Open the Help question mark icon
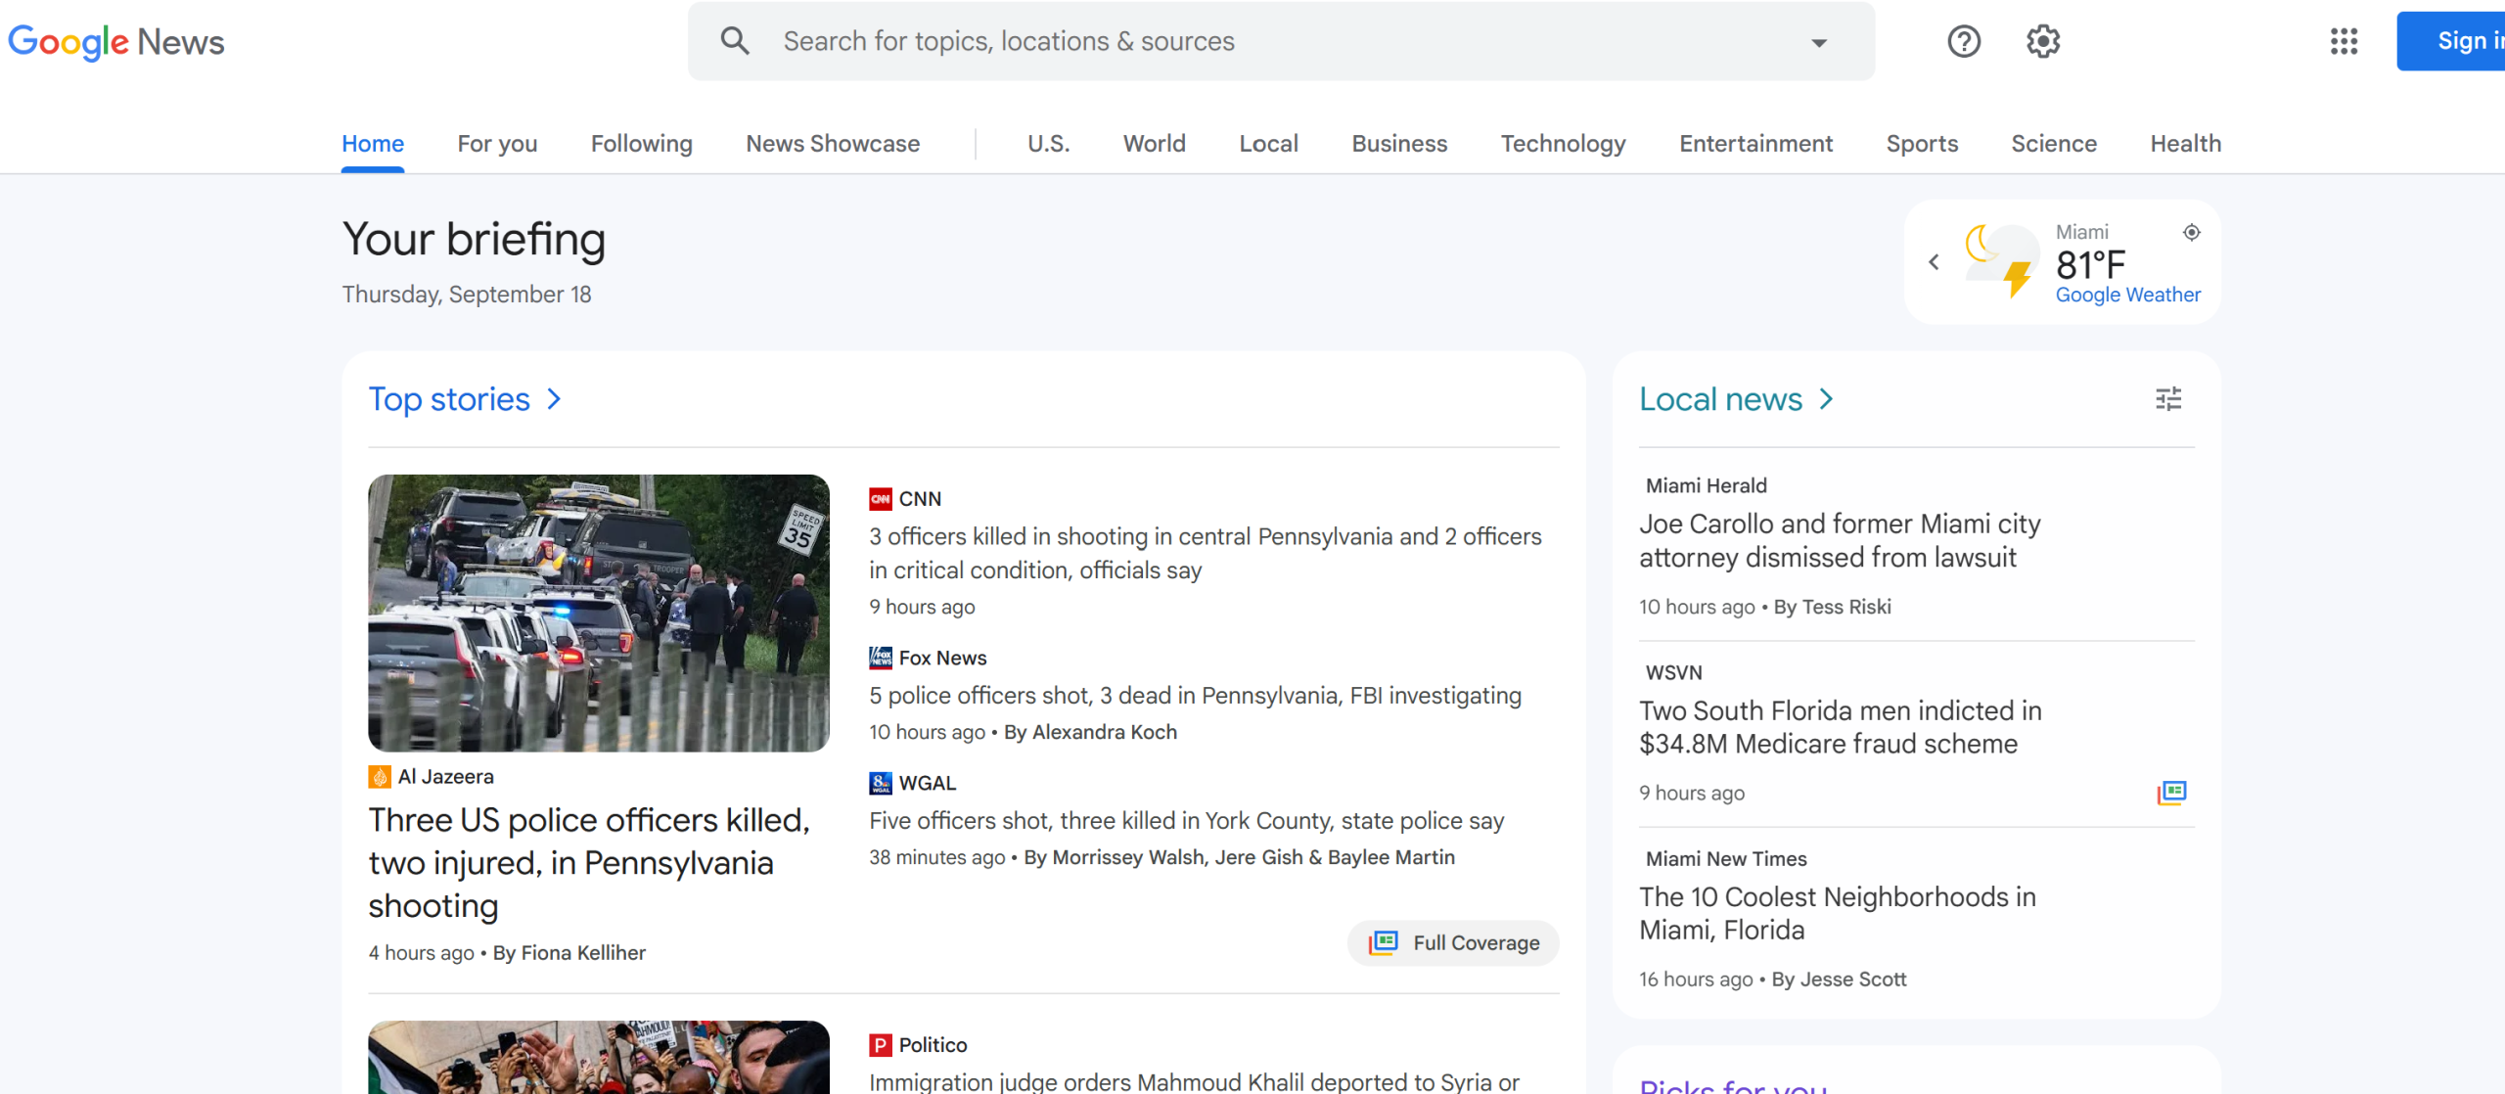 tap(1963, 41)
